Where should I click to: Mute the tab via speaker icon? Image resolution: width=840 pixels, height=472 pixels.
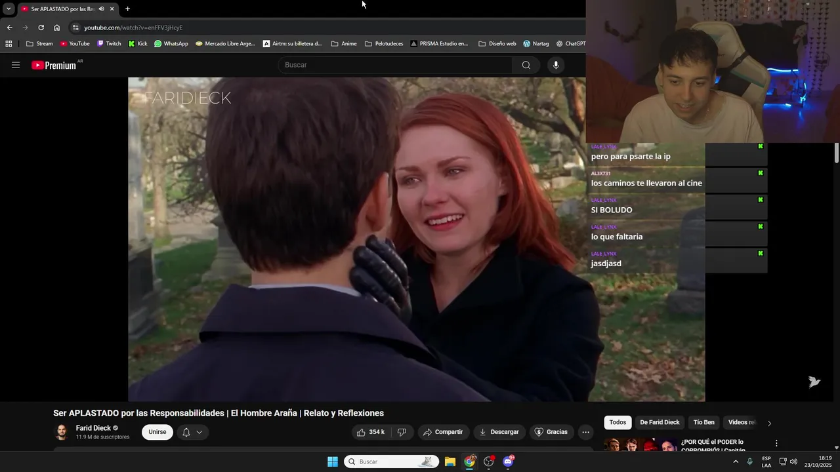pyautogui.click(x=101, y=9)
